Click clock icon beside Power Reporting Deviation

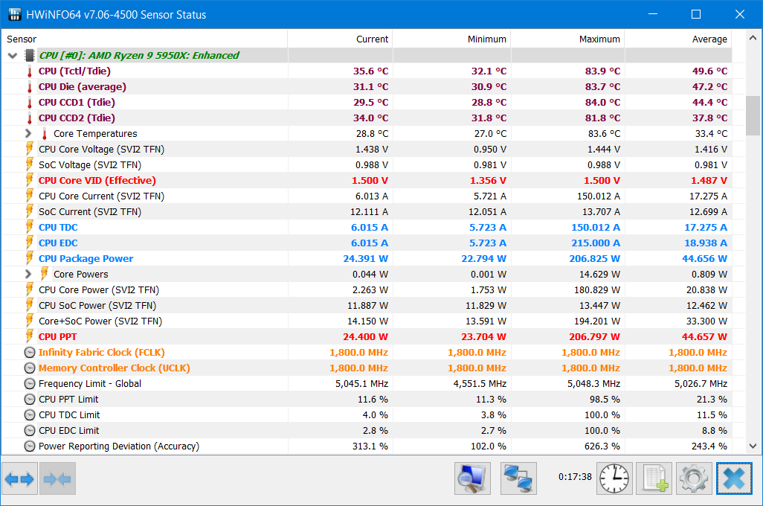[x=30, y=446]
